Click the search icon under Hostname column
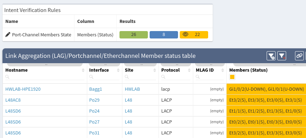This screenshot has width=306, height=138. [x=7, y=77]
